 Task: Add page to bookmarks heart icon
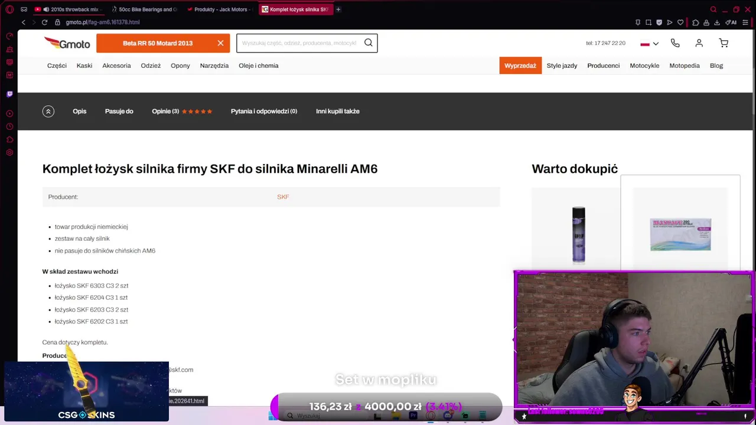680,22
